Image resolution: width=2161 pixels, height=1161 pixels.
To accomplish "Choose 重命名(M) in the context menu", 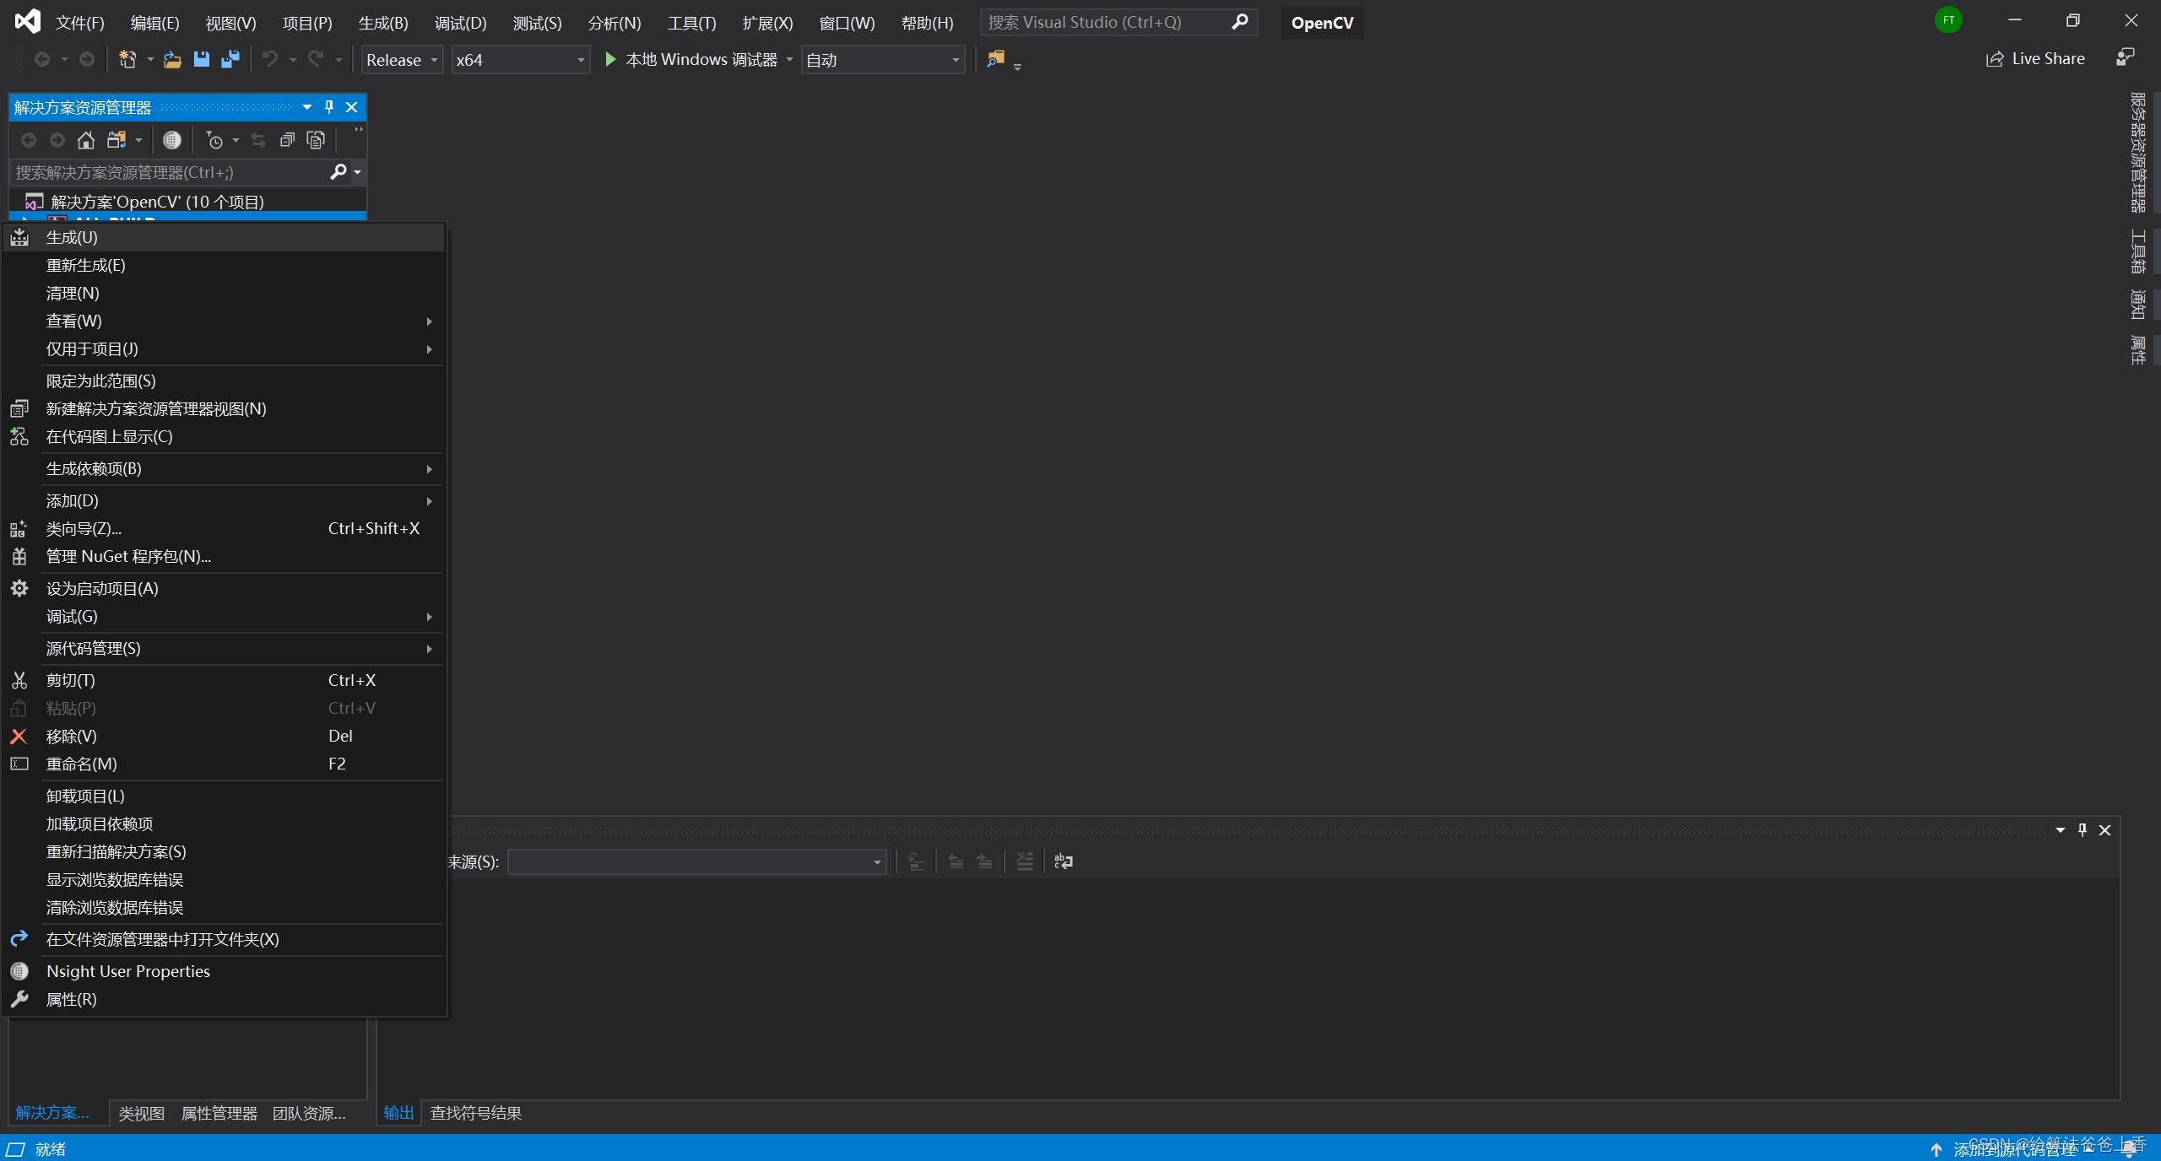I will click(x=224, y=764).
